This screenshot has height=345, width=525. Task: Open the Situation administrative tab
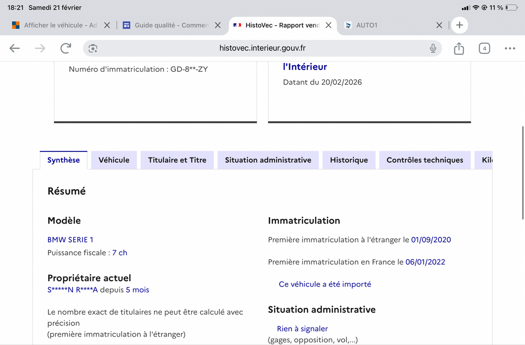(268, 160)
